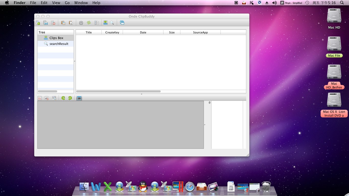Click the eject icon in the menu bar
The width and height of the screenshot is (349, 196).
tap(267, 3)
